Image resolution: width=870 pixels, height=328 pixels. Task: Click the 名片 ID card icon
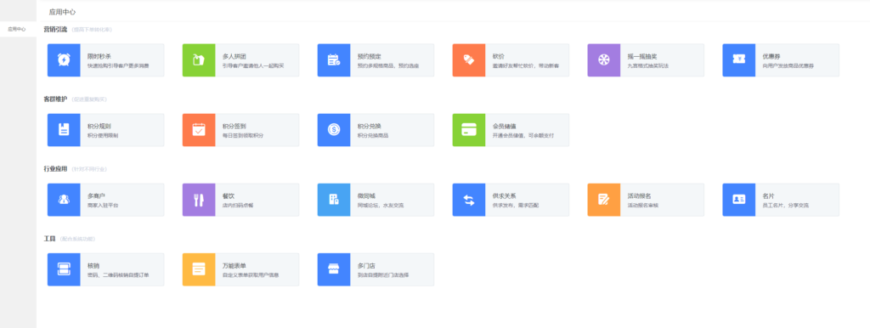pos(738,200)
